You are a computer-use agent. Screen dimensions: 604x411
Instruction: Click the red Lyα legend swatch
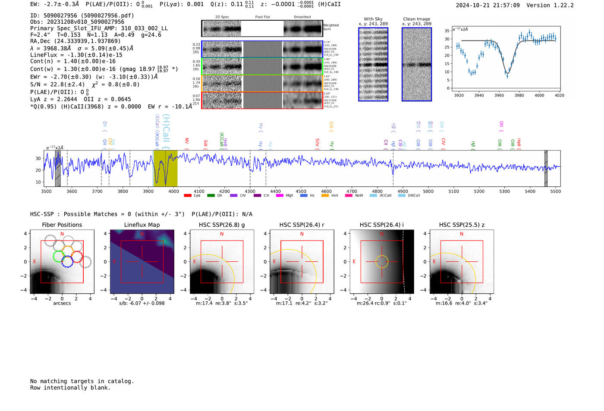pos(188,195)
